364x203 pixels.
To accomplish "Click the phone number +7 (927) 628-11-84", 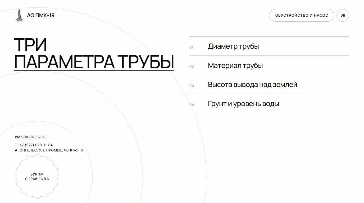I will [36, 145].
